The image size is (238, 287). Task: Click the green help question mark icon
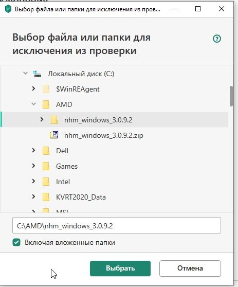pos(217,39)
